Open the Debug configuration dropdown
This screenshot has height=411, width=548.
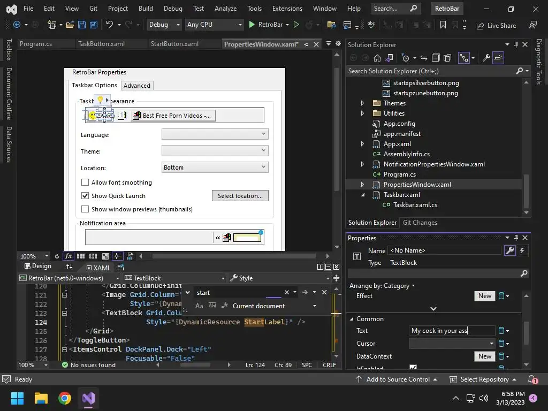point(164,25)
